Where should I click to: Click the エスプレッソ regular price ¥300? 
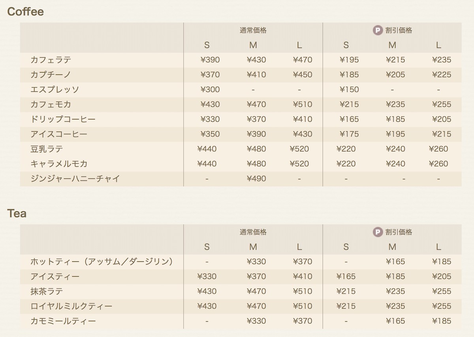coord(210,89)
